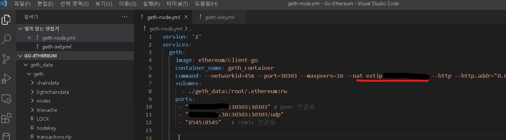Close geth-node.yml in open editors list
The image size is (506, 140).
29,38
